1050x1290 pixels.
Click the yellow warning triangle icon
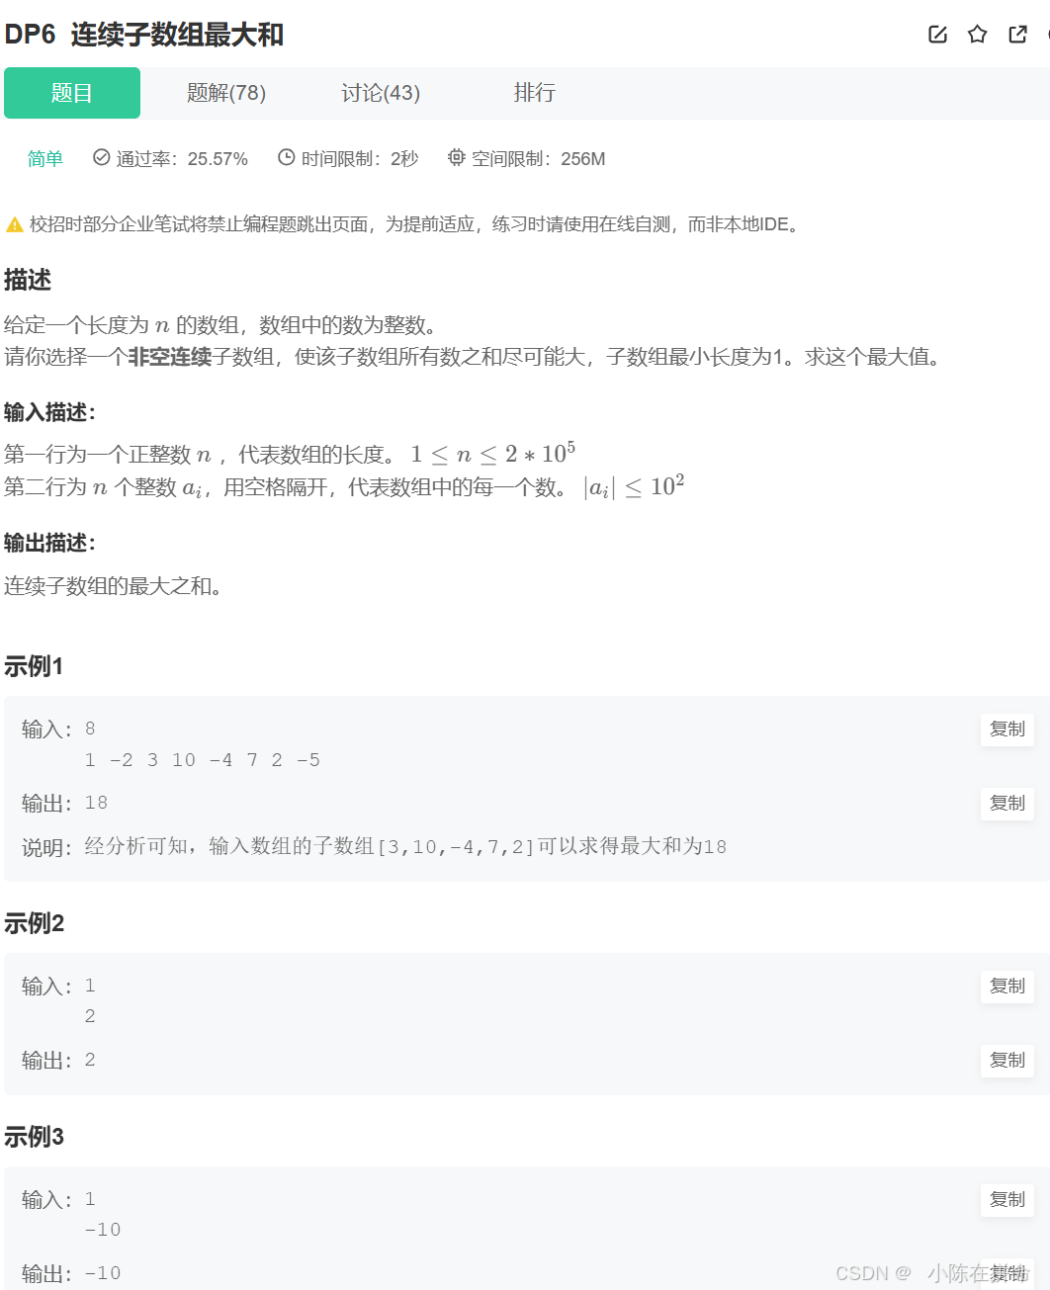coord(14,224)
